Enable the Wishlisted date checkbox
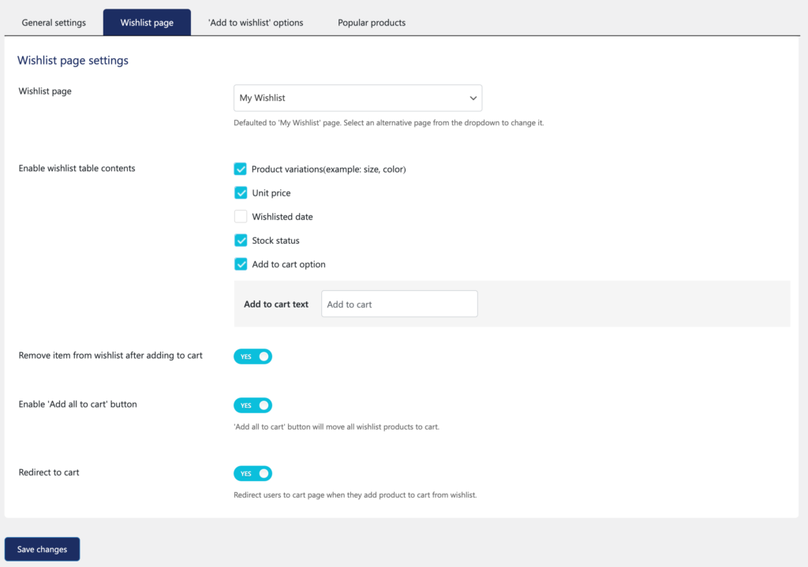Screen dimensions: 808x567 point(240,216)
